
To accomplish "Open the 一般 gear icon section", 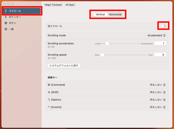I will 6,29.
